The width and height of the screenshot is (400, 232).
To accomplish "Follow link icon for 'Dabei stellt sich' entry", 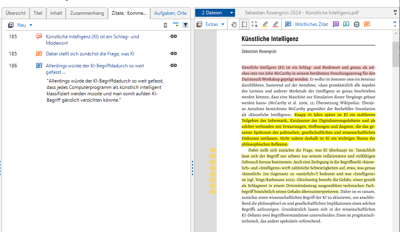I will click(174, 53).
